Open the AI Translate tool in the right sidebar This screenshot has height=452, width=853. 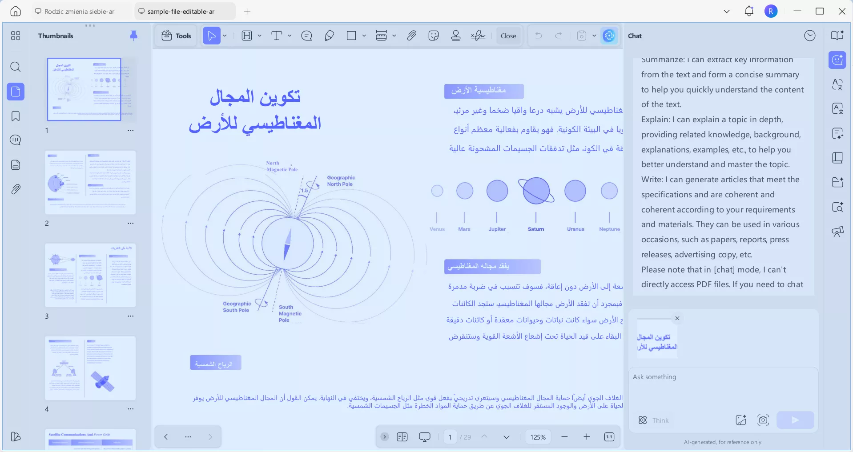click(x=838, y=84)
